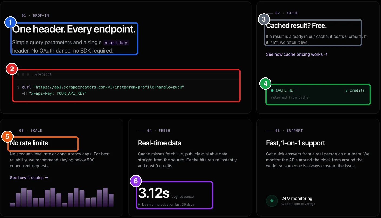Click the x-api-key inline code chip
The height and width of the screenshot is (218, 381).
pos(116,43)
